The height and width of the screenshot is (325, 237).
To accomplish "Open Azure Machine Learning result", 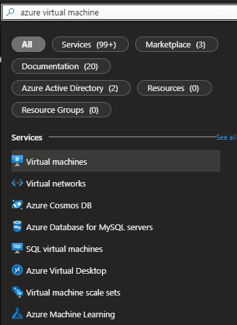I will 116,314.
